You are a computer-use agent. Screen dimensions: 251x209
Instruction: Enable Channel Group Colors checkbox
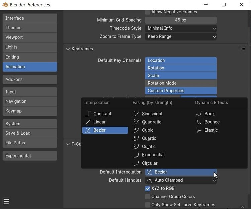coord(148,197)
